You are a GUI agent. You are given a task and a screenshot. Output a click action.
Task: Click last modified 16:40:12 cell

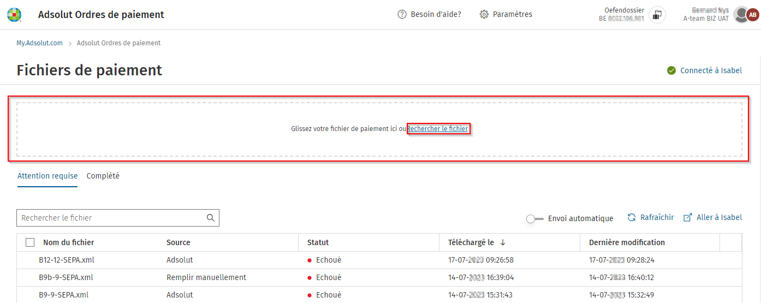622,277
